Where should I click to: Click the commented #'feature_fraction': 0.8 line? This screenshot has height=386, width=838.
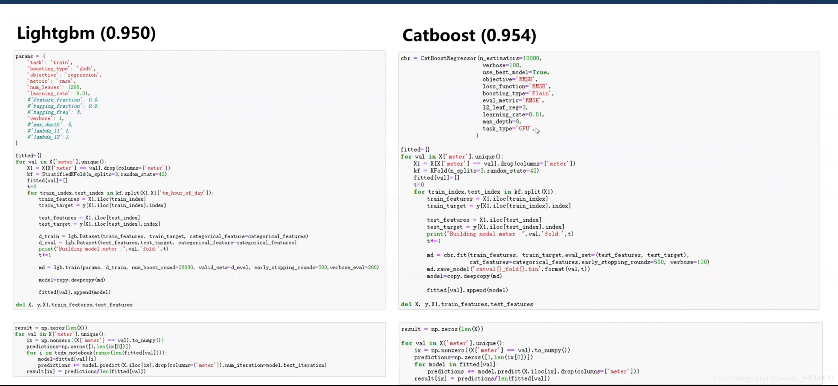click(63, 100)
